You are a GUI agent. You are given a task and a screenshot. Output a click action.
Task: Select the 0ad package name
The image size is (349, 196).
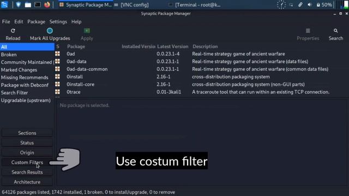[x=71, y=54]
